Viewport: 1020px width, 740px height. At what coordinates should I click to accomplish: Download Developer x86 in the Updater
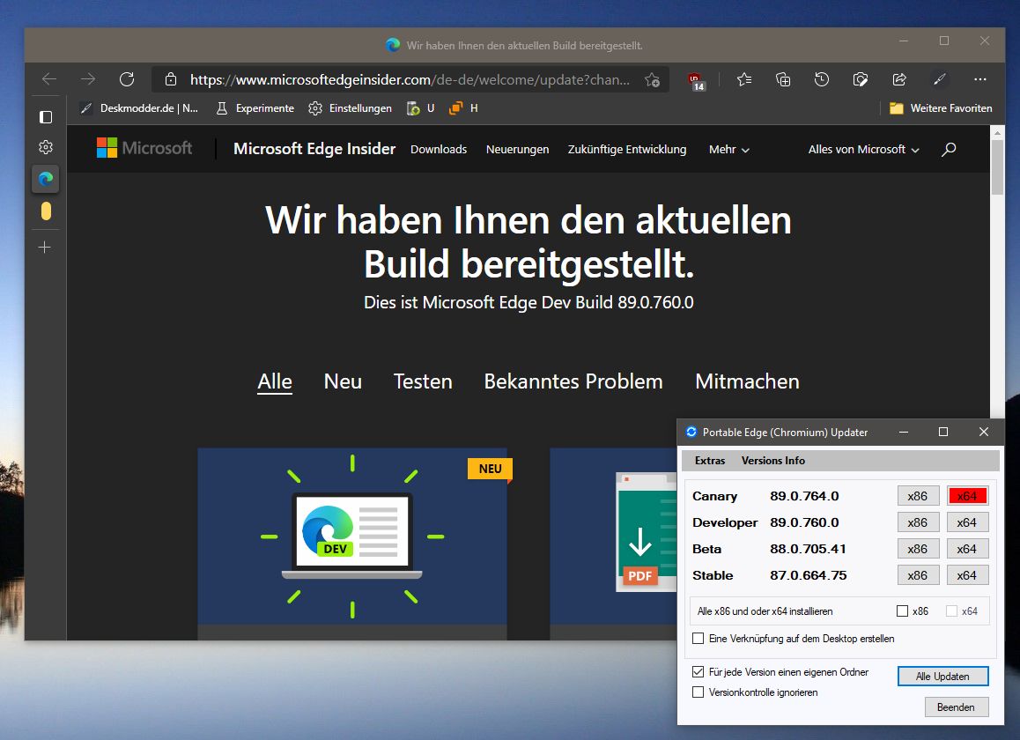pyautogui.click(x=918, y=522)
